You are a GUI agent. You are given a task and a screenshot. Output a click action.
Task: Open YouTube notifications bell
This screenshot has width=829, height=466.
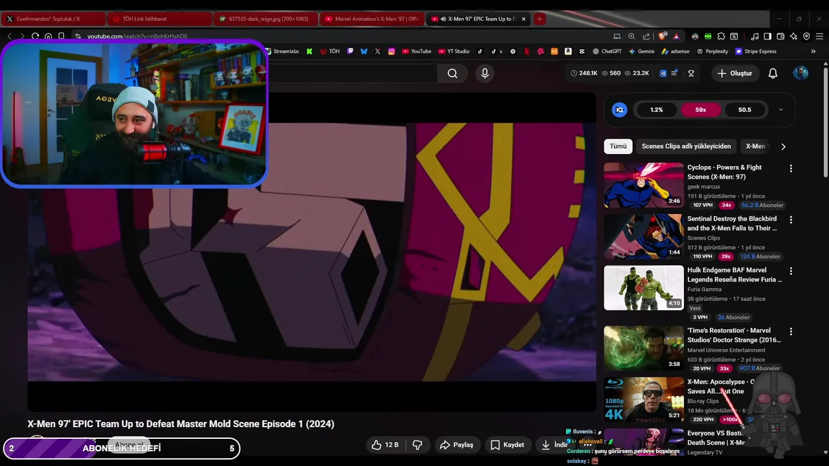click(773, 73)
